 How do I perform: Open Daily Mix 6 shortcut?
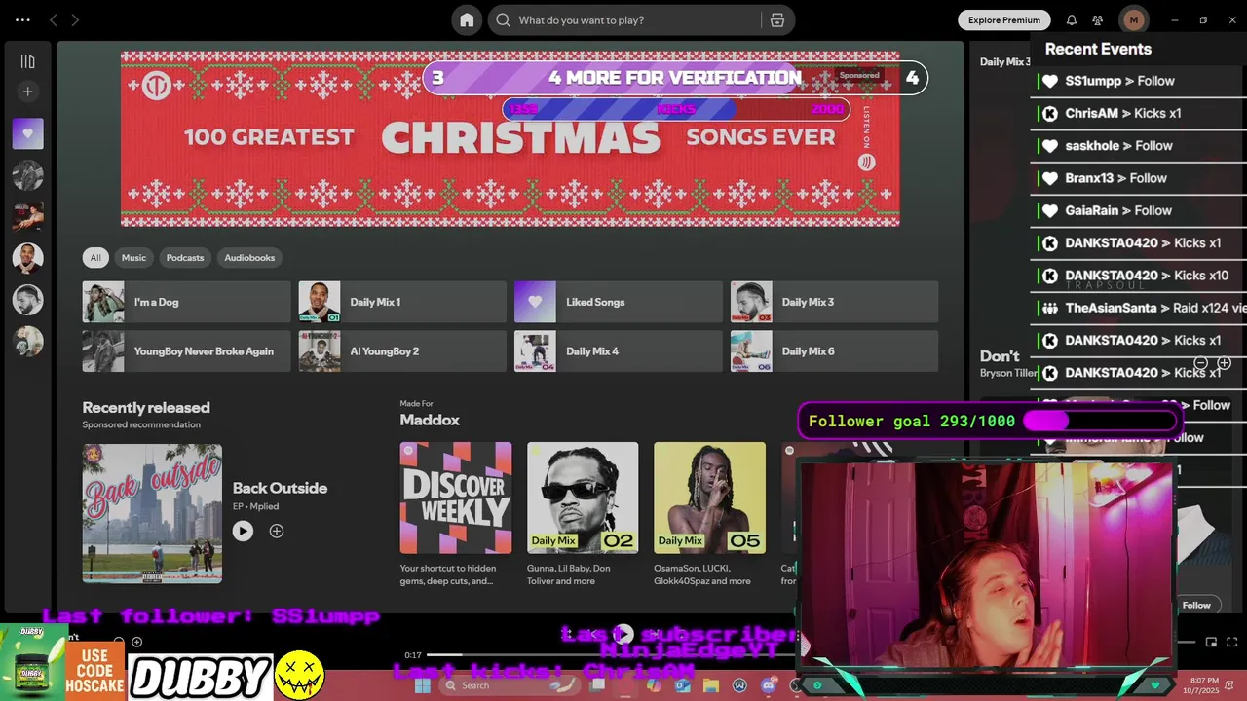834,351
